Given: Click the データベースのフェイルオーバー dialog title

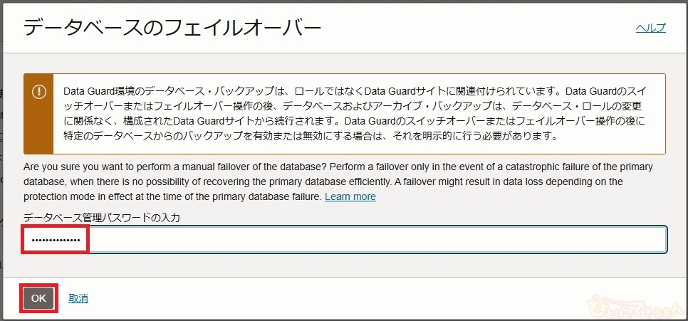Looking at the screenshot, I should (x=172, y=28).
